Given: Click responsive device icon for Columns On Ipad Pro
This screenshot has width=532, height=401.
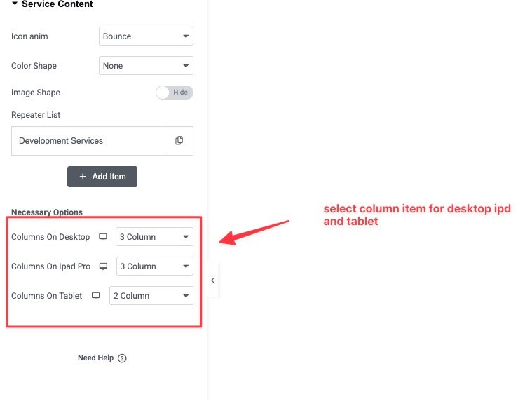Looking at the screenshot, I should coord(103,266).
